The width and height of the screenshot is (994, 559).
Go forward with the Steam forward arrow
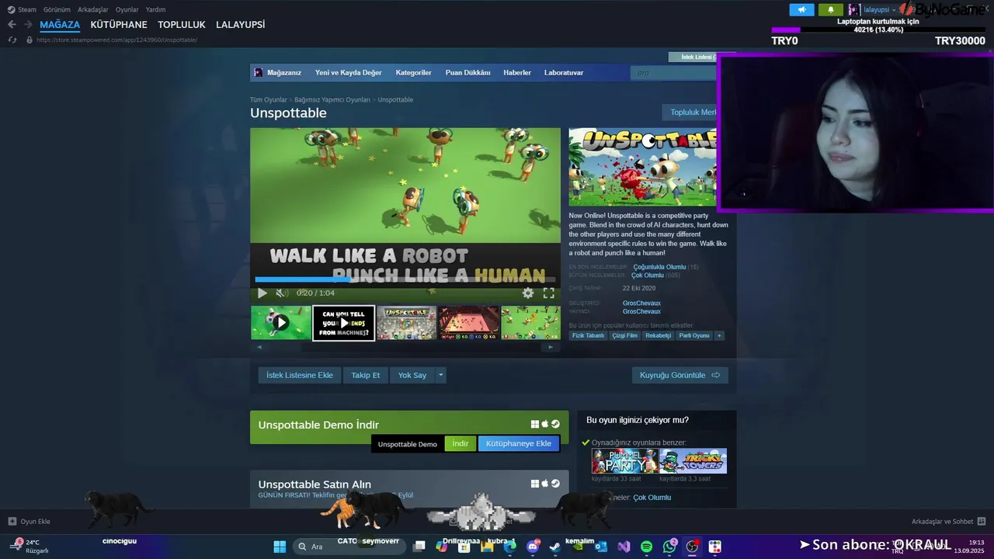click(28, 25)
